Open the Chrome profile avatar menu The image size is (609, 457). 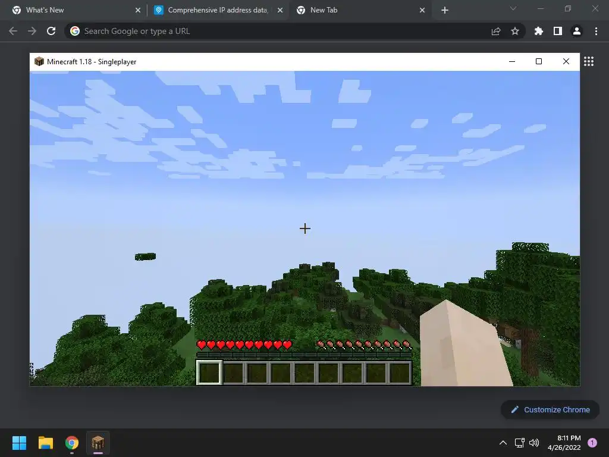point(577,31)
